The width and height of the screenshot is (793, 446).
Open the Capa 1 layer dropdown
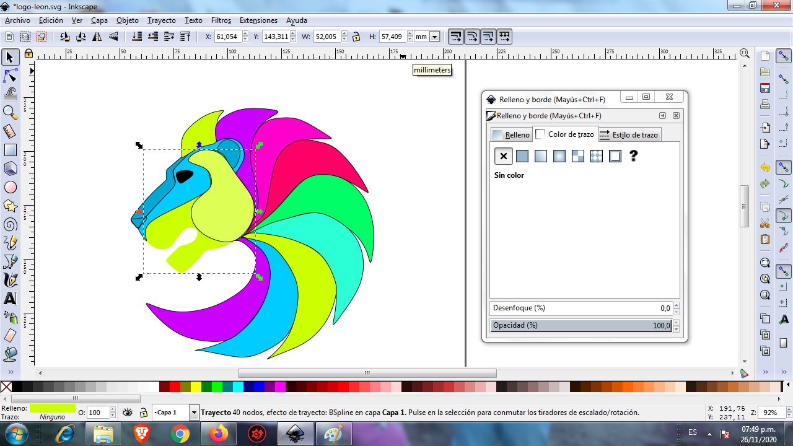(x=194, y=413)
